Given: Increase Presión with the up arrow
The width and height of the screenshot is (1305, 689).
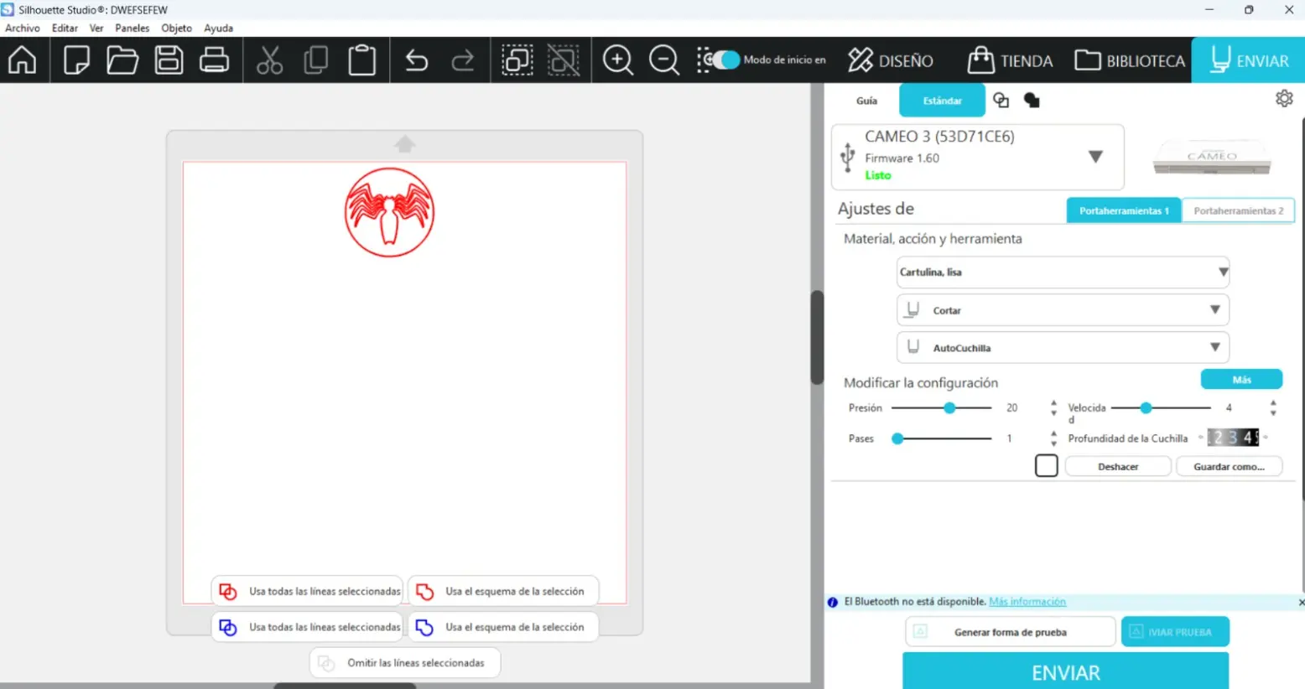Looking at the screenshot, I should point(1054,403).
